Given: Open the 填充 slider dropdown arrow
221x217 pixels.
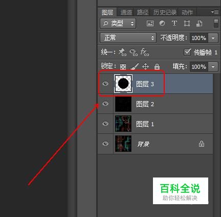Looking at the screenshot, I should pos(213,67).
